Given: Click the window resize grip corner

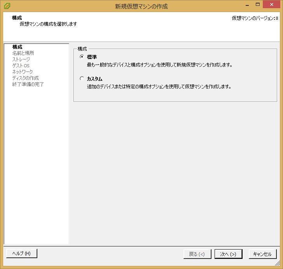Looking at the screenshot, I should (278, 263).
